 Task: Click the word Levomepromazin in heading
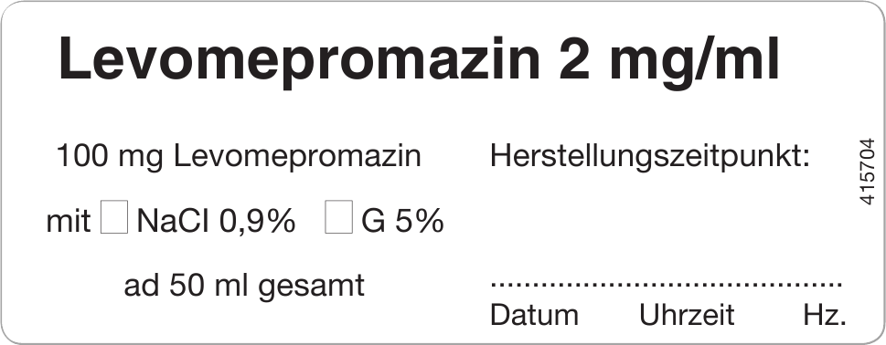pos(300,60)
